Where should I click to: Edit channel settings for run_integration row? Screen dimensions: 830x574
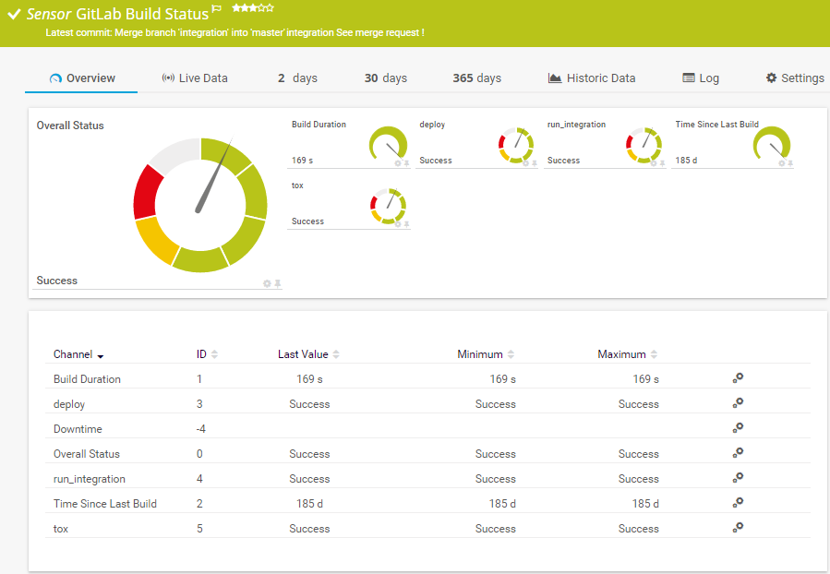738,478
